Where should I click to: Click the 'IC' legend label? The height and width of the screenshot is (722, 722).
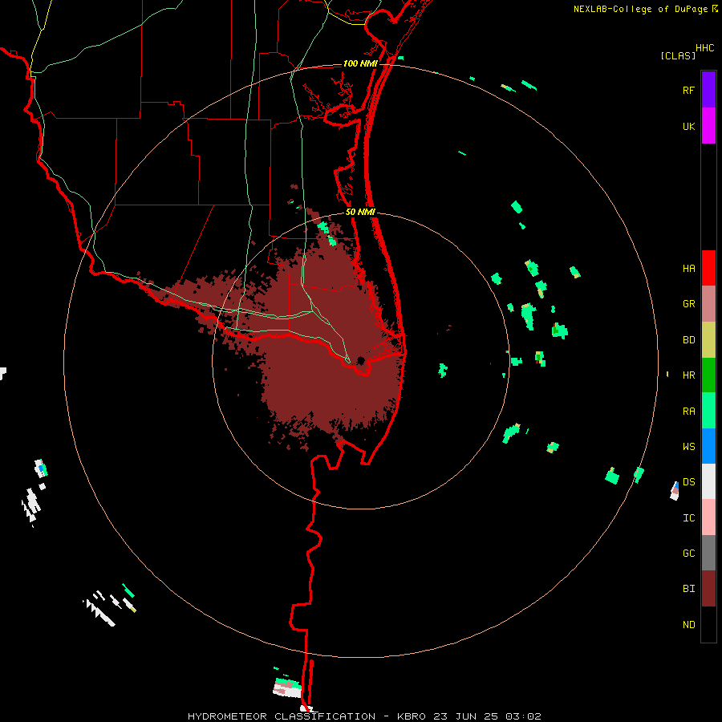pyautogui.click(x=688, y=518)
